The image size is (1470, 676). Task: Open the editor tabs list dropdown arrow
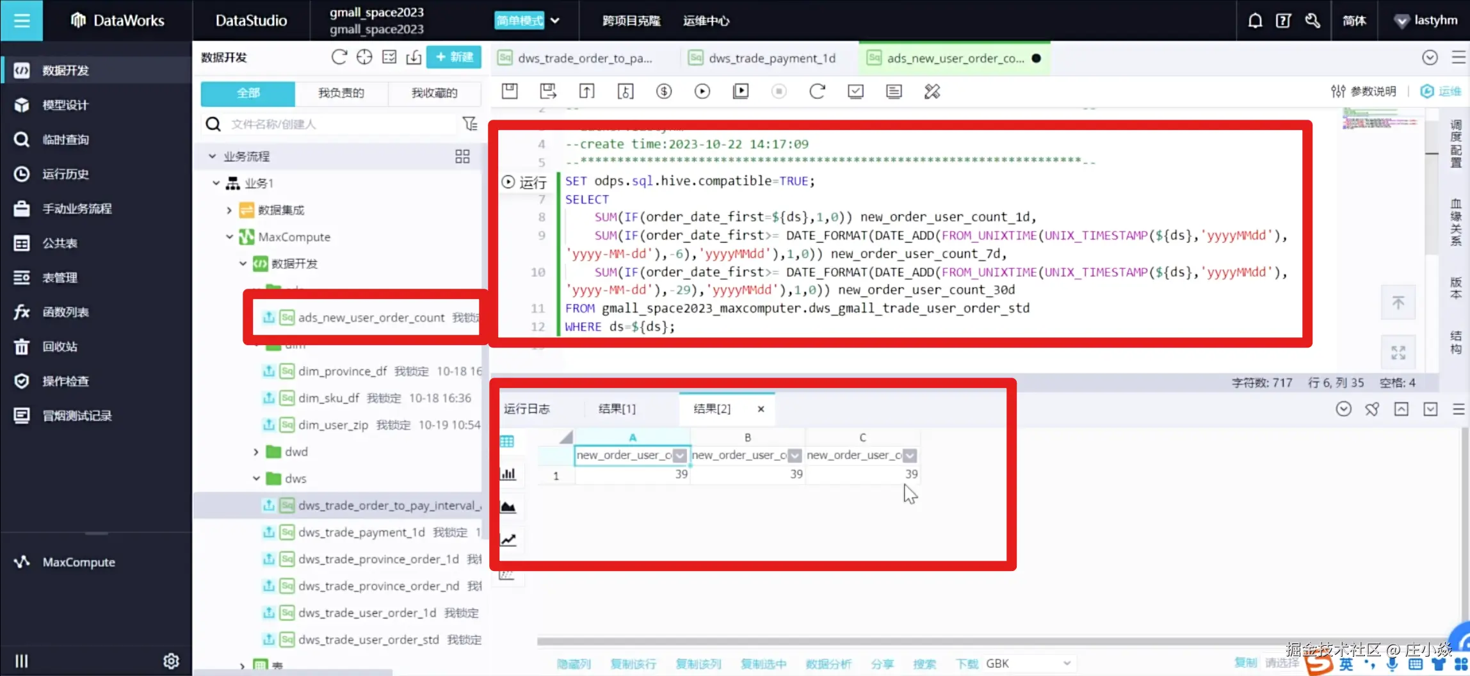(x=1430, y=58)
